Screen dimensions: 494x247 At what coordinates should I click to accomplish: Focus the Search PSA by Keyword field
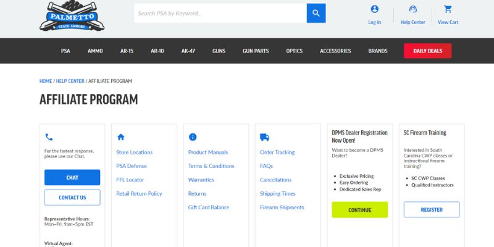[220, 13]
